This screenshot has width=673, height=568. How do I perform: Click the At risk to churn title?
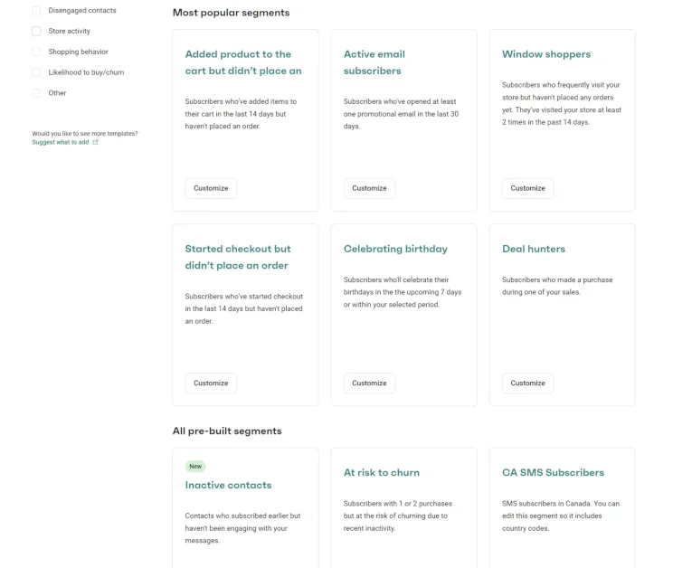tap(381, 472)
